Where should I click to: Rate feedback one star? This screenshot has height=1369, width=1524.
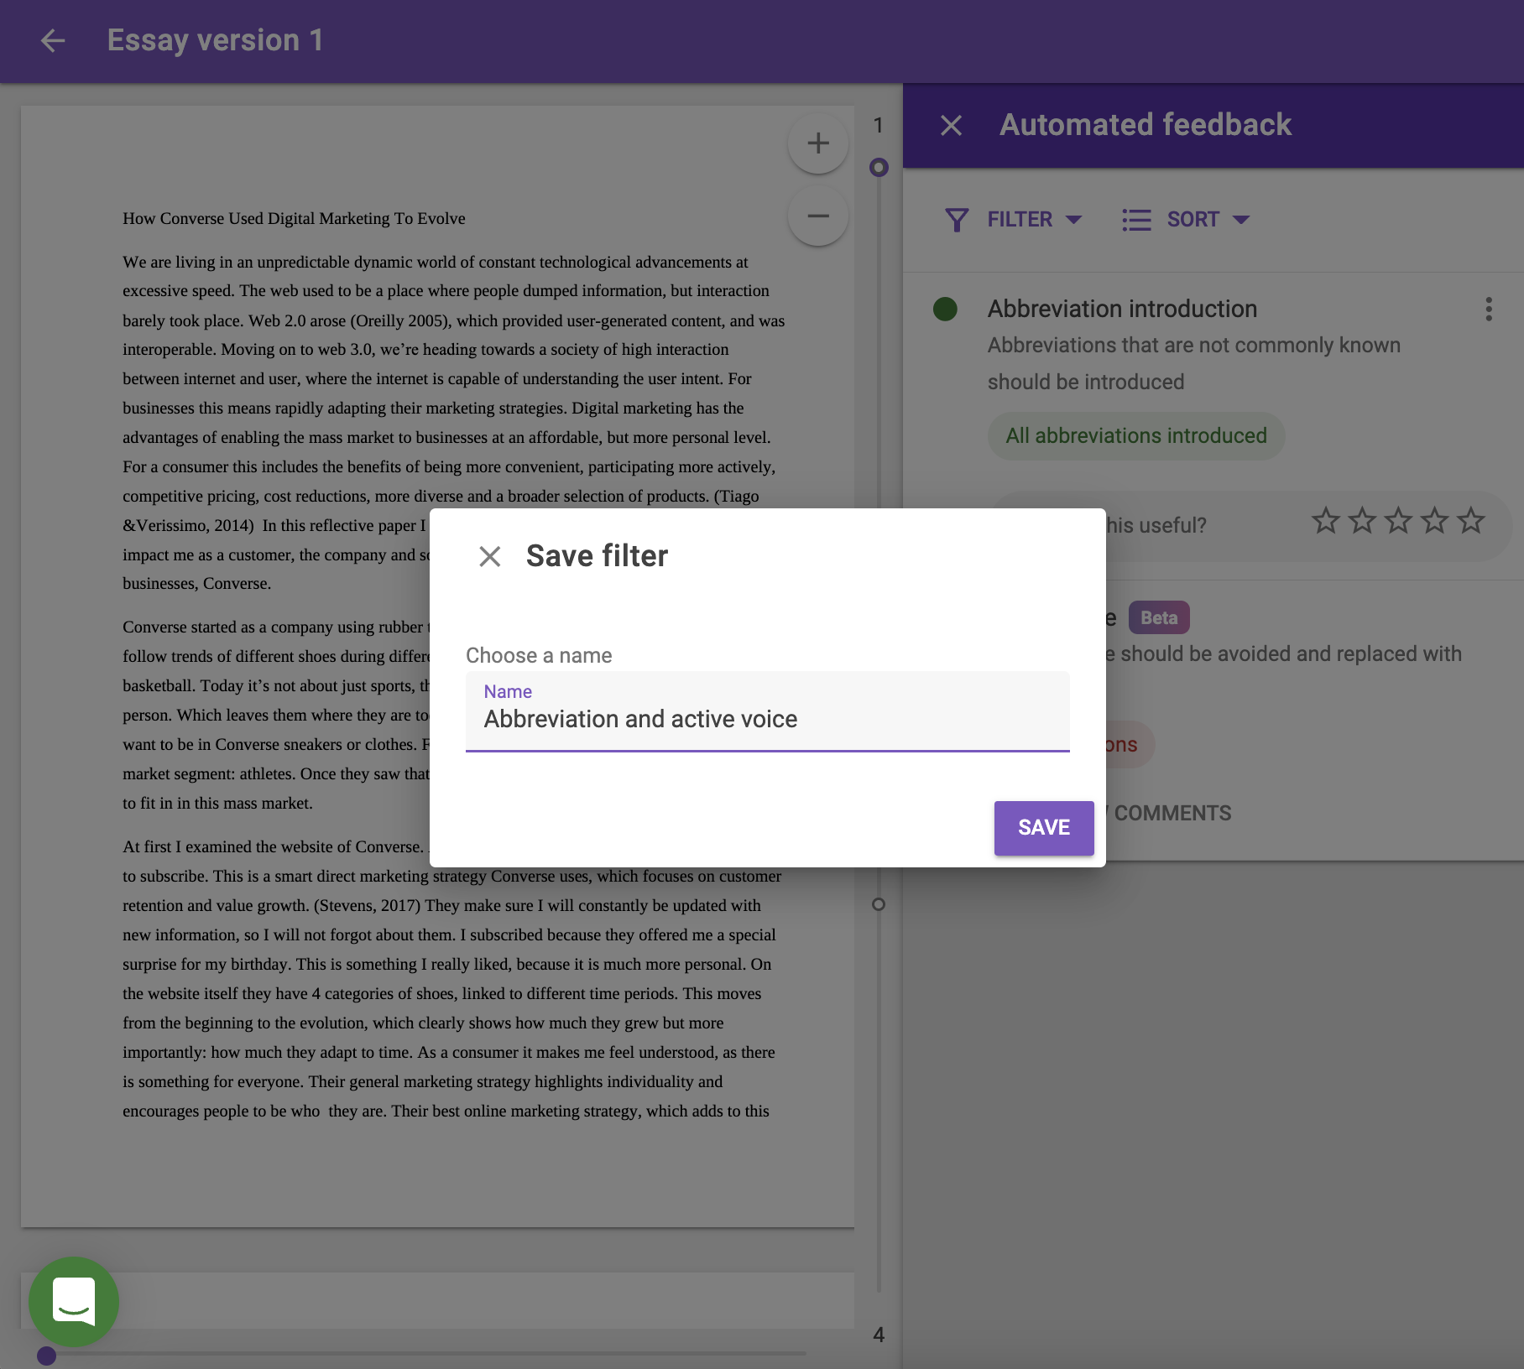1326,521
